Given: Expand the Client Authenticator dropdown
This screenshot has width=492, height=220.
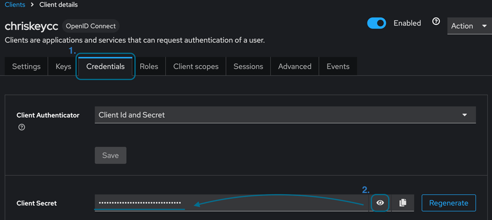Looking at the screenshot, I should pyautogui.click(x=285, y=115).
